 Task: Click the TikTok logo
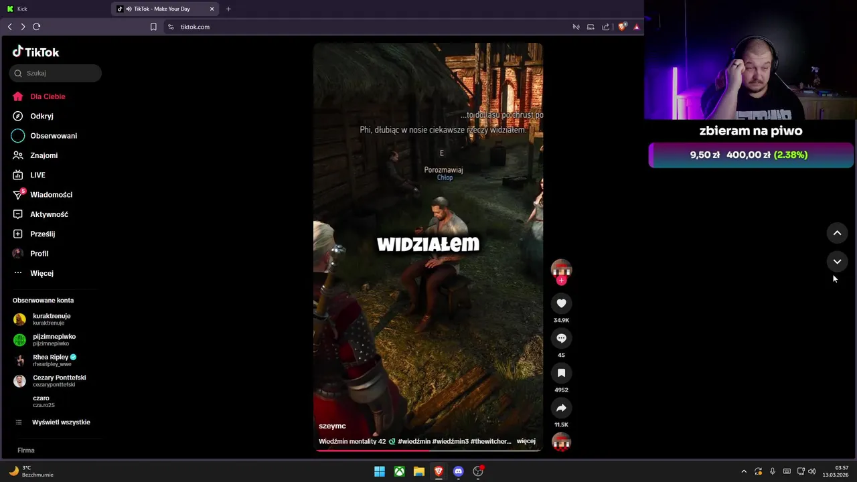click(35, 52)
